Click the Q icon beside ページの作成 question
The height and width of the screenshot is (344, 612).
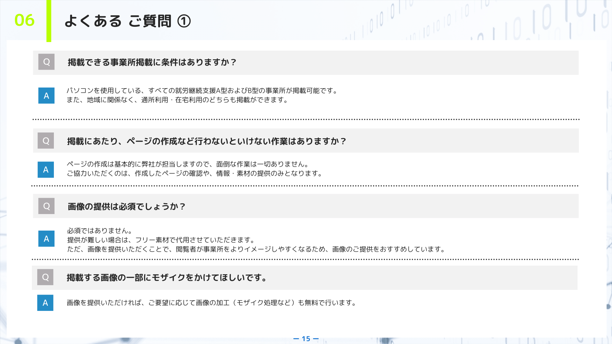(x=46, y=141)
